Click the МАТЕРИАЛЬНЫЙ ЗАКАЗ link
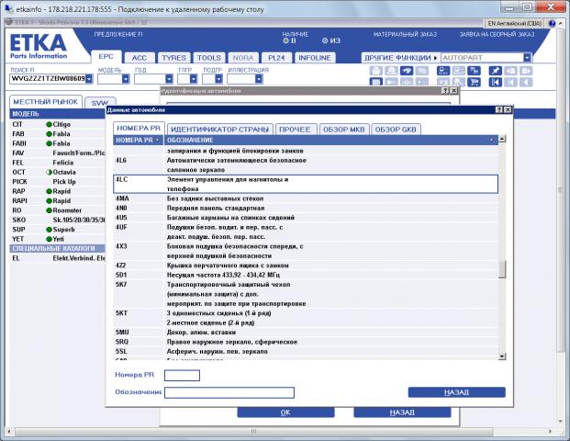This screenshot has width=570, height=441. point(406,34)
